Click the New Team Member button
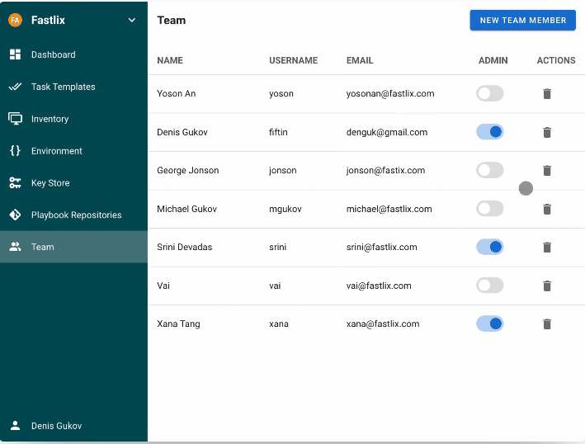 [x=522, y=20]
